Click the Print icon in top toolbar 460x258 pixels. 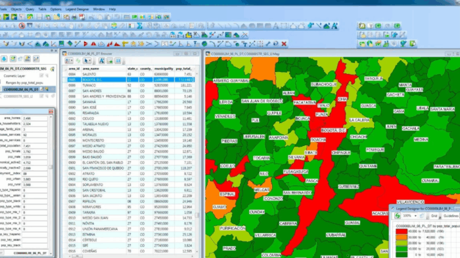pos(74,17)
